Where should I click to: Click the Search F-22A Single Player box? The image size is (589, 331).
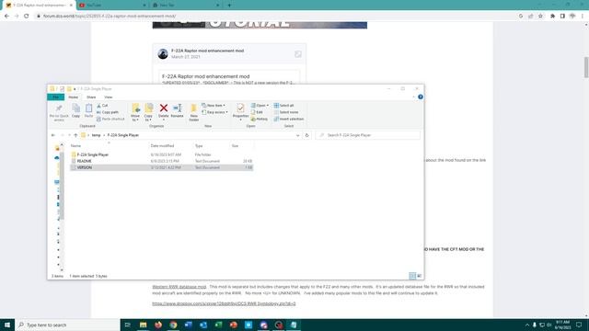tap(368, 135)
